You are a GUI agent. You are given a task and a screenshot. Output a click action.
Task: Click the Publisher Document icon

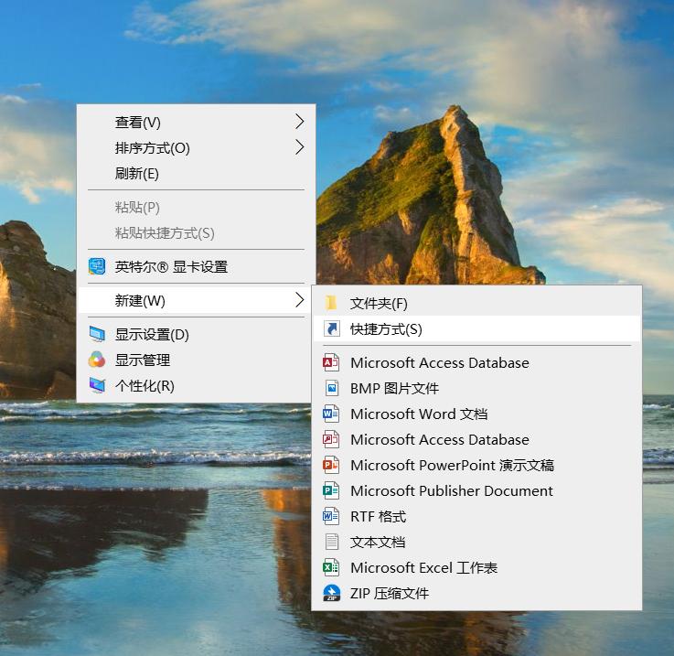[331, 490]
